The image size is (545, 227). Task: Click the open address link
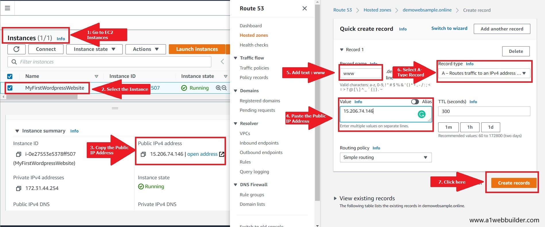pos(202,154)
